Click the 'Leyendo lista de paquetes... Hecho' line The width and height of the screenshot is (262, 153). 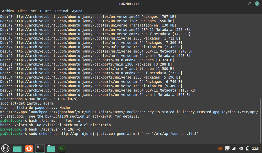pos(35,108)
